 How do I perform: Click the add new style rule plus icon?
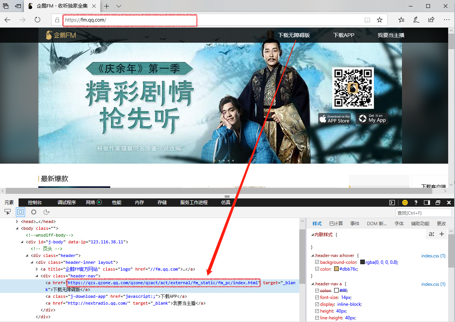441,234
